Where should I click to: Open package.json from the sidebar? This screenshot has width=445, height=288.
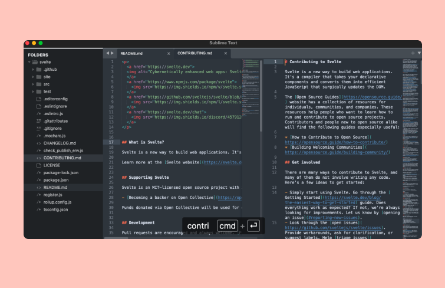click(56, 180)
